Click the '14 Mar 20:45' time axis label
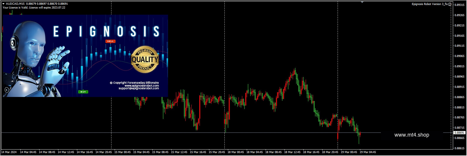Image resolution: width=467 pixels, height=156 pixels. pos(104,152)
